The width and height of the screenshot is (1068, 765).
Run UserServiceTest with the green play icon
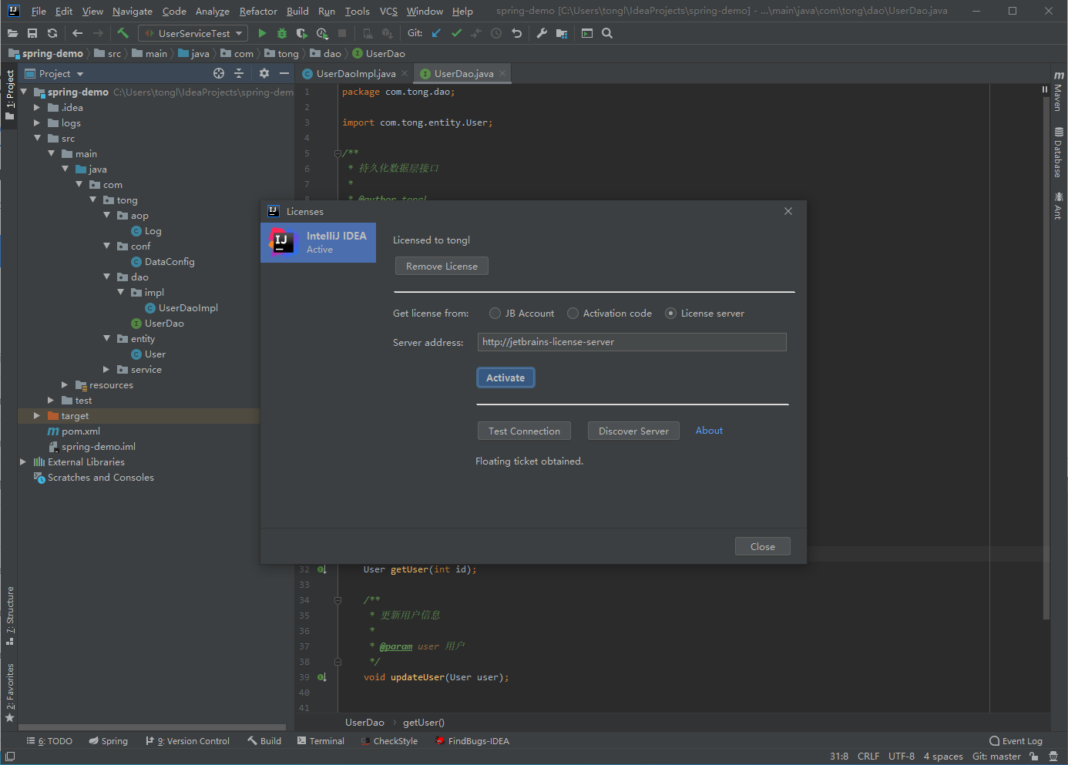262,33
